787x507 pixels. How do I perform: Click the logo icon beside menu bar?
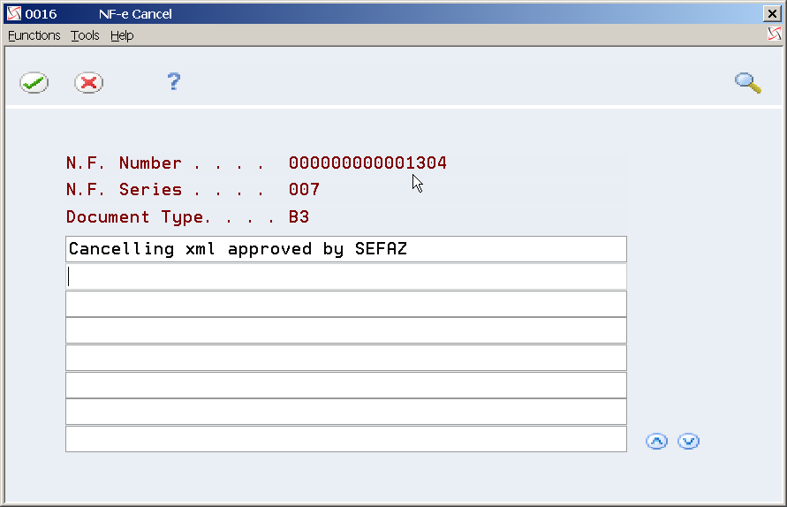tap(775, 34)
